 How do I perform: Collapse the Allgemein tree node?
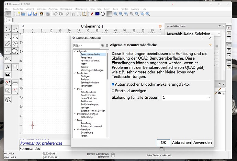[x=75, y=51]
